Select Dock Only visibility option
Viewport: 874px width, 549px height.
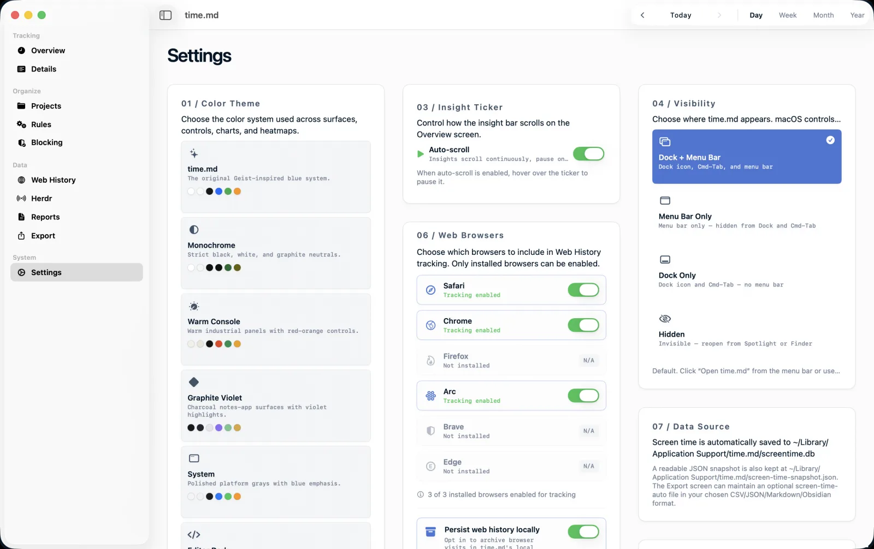pos(747,274)
